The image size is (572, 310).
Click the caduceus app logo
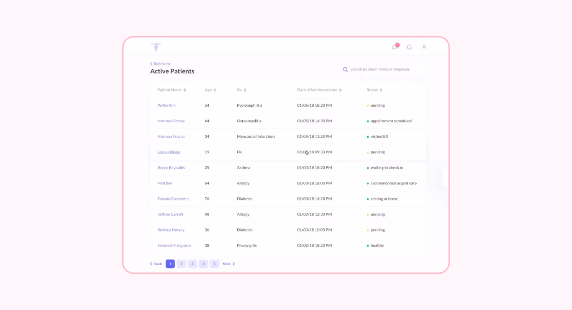[156, 46]
